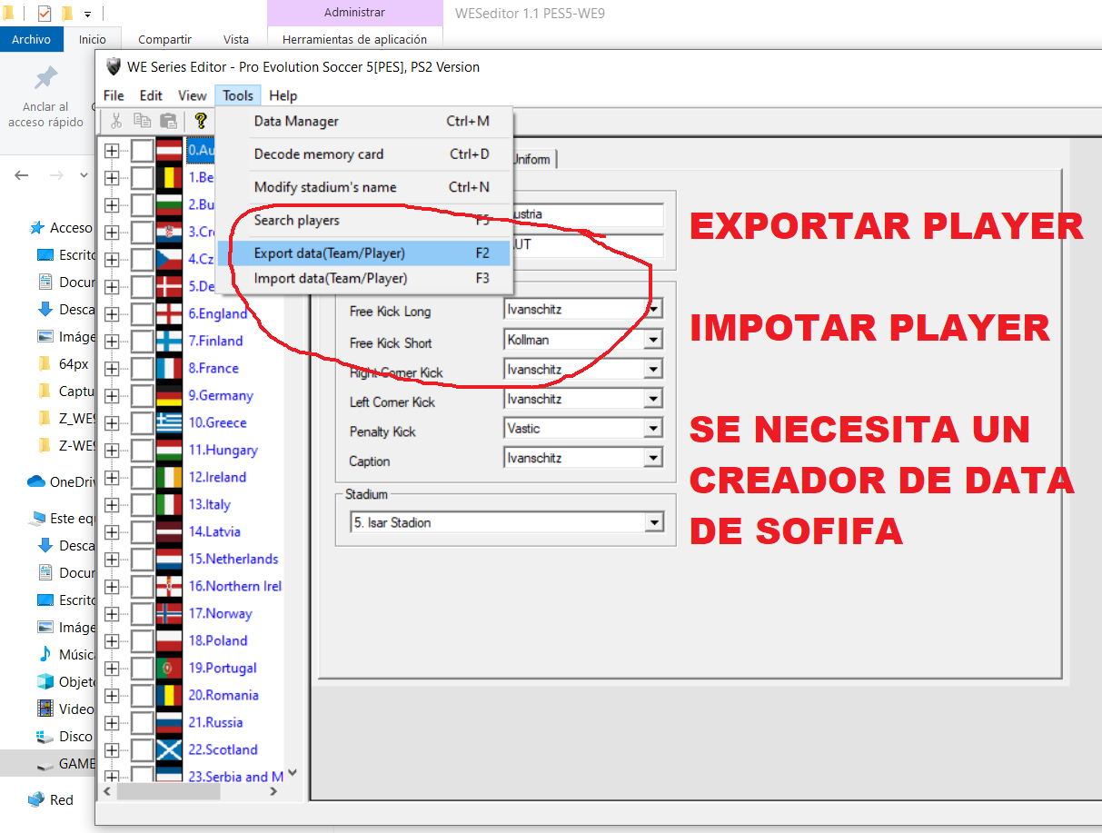Image resolution: width=1102 pixels, height=833 pixels.
Task: Expand the 6.England team node
Action: coord(112,313)
